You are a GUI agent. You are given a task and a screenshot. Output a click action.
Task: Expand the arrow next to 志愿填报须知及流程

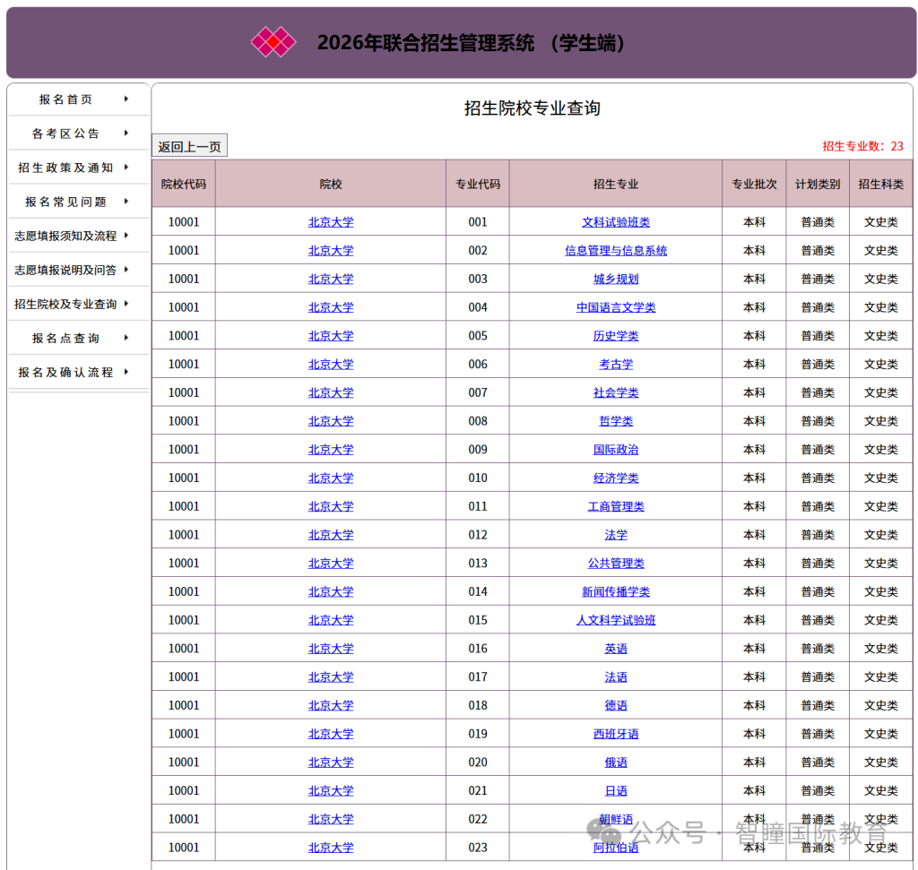coord(126,236)
